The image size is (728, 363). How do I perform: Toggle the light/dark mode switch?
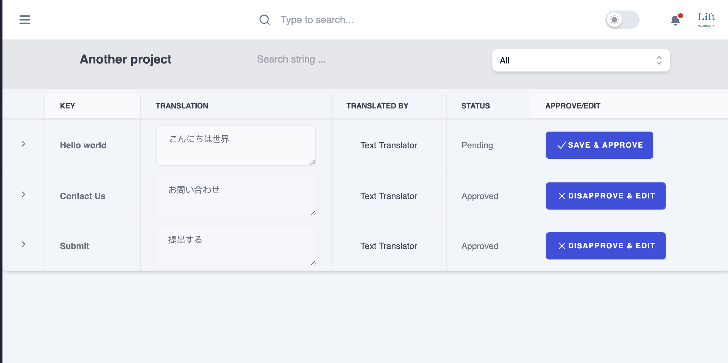(622, 20)
